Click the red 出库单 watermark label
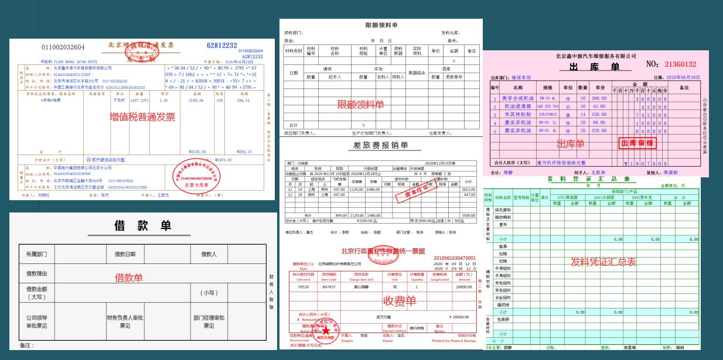The height and width of the screenshot is (360, 723). click(571, 143)
